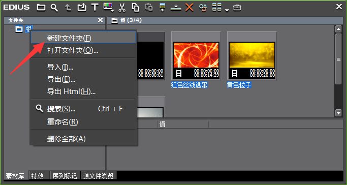Select the 黄色粒子 clip thumbnail
The height and width of the screenshot is (185, 347).
tap(252, 56)
